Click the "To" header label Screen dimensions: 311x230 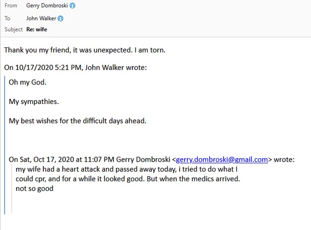point(7,18)
